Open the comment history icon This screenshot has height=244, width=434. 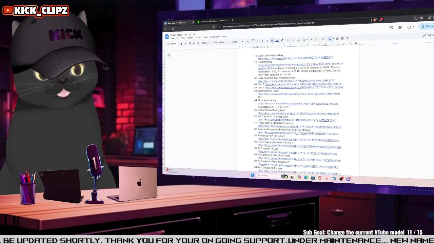400,27
